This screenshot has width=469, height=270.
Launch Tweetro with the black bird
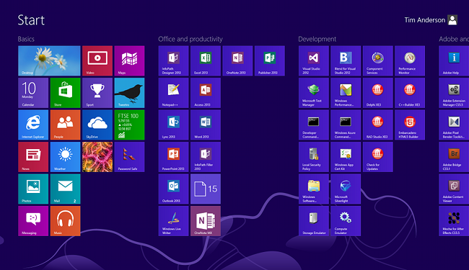click(x=129, y=93)
